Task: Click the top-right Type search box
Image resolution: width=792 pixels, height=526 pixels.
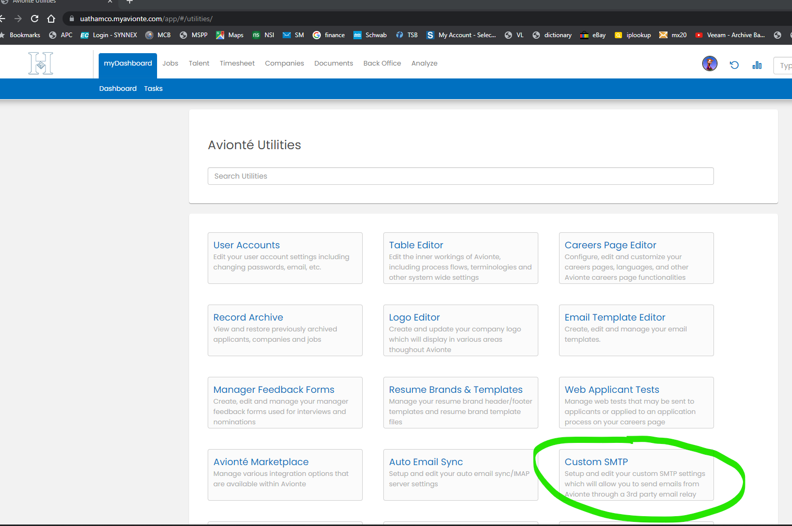Action: (x=783, y=66)
